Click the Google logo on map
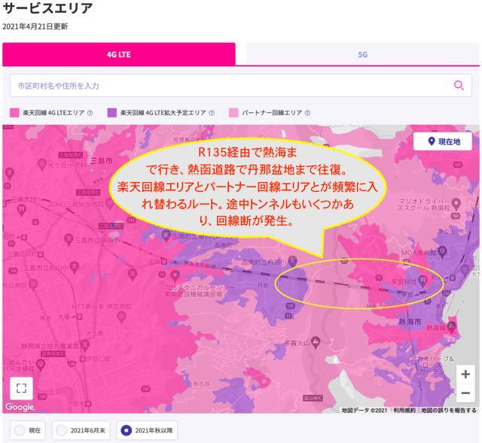Viewport: 482px width, 443px height. click(x=20, y=407)
